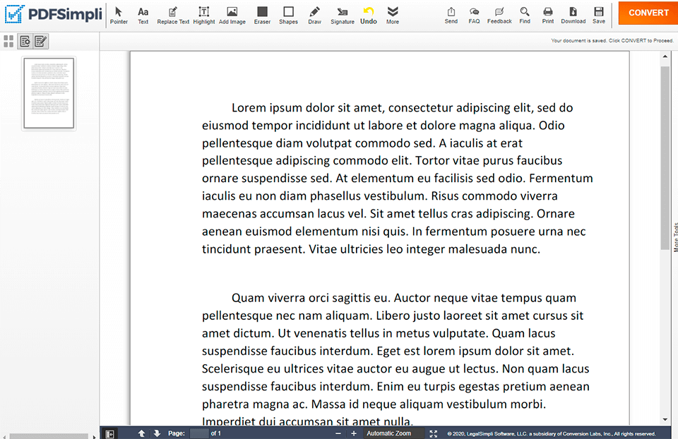Select the page 1 thumbnail
Viewport: 678px width, 439px height.
(49, 93)
